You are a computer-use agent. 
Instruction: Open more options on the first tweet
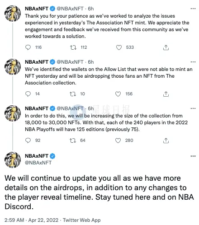pyautogui.click(x=193, y=9)
